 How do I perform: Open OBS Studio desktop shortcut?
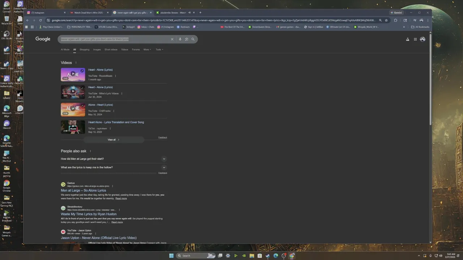[7, 35]
